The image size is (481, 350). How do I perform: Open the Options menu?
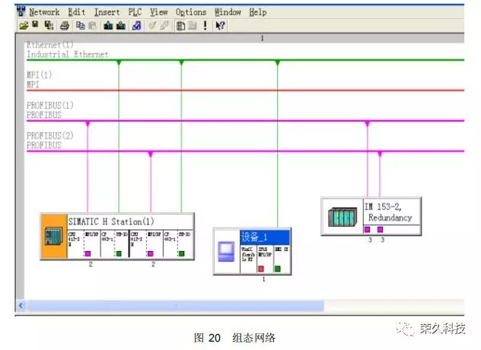point(190,12)
